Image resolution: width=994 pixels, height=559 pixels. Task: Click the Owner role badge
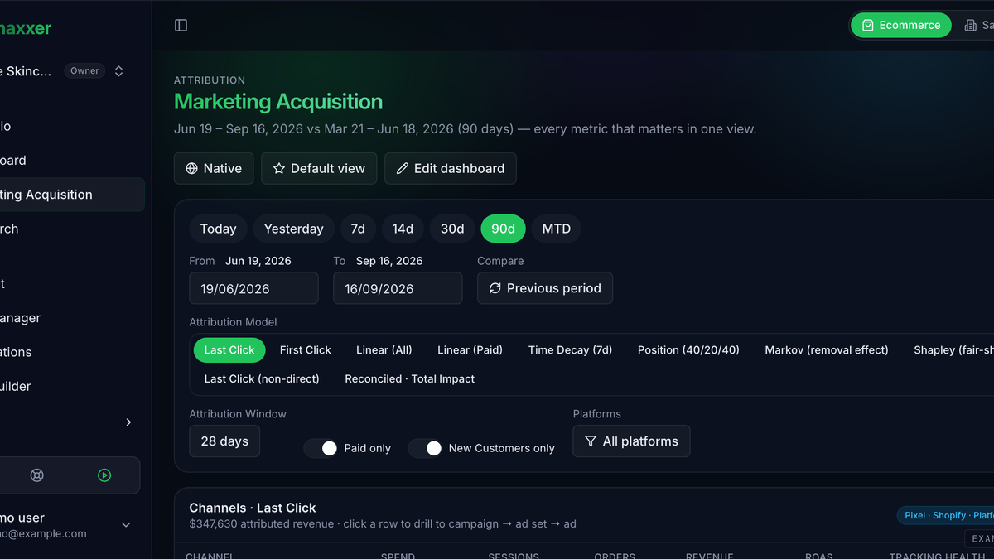click(x=84, y=71)
